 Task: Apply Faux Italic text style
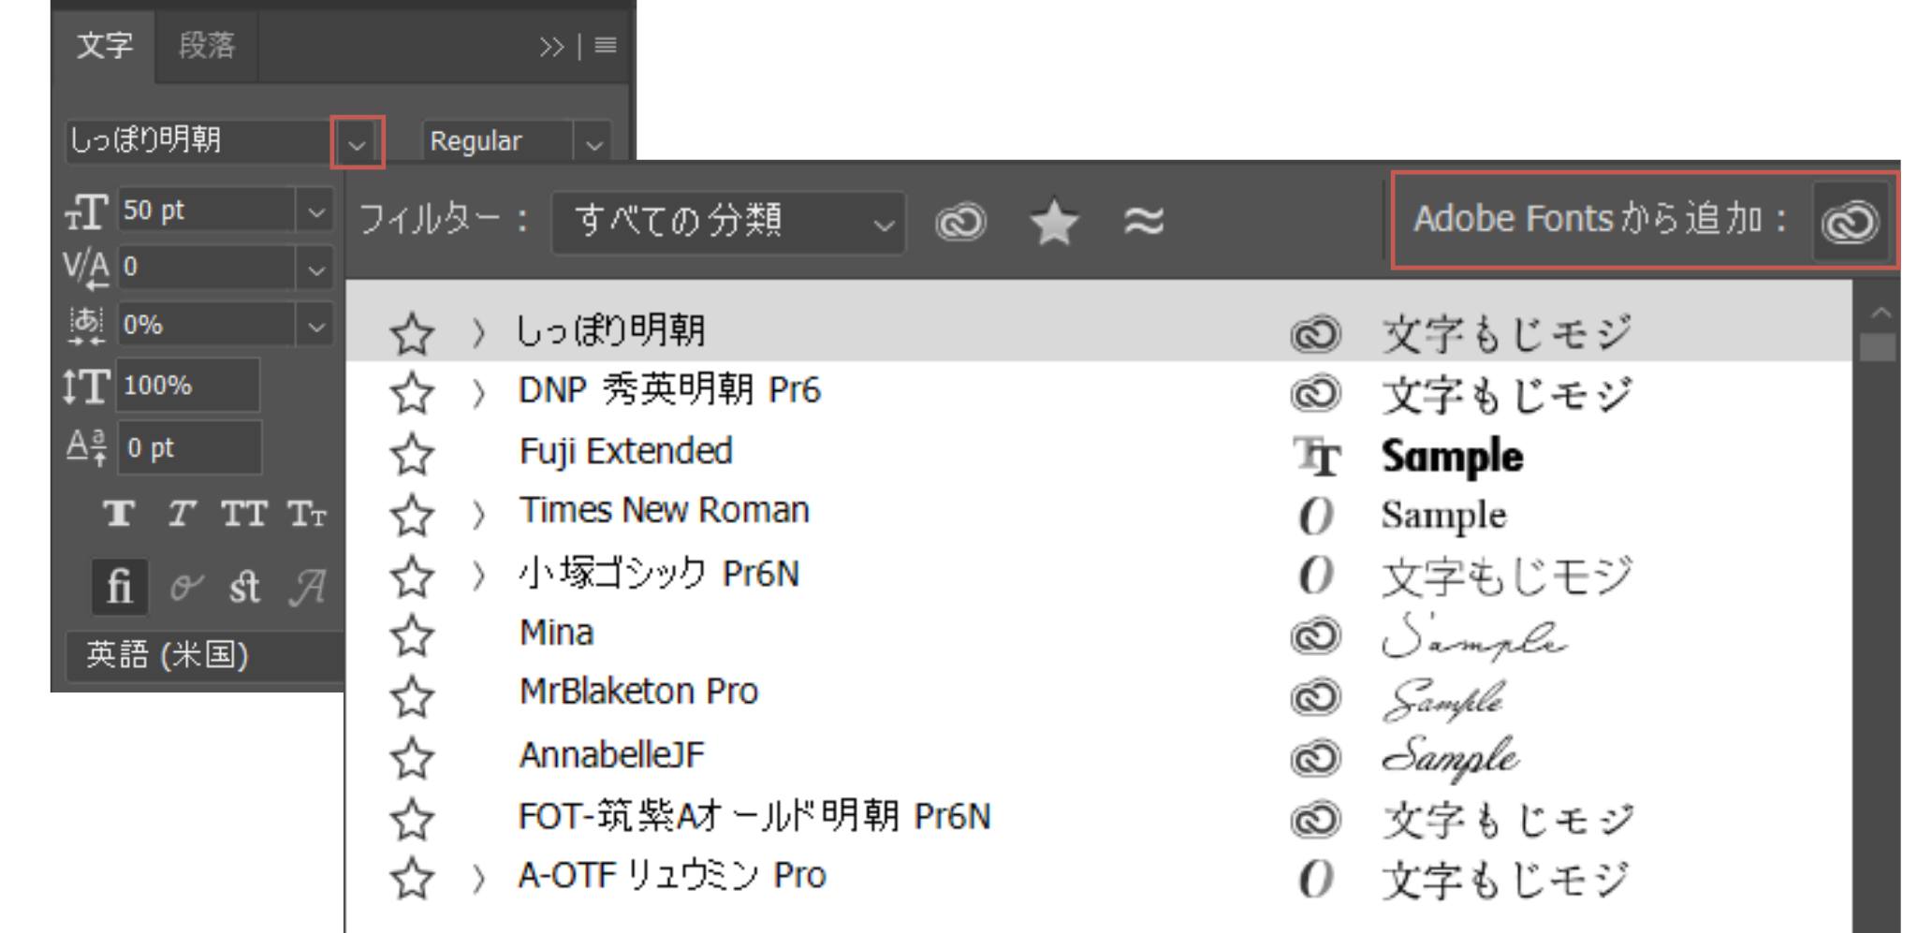tap(181, 514)
